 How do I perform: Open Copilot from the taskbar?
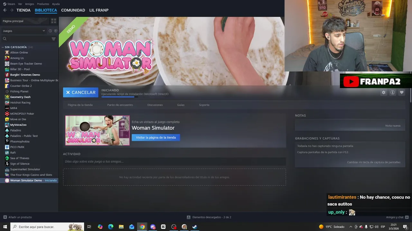pyautogui.click(x=100, y=227)
